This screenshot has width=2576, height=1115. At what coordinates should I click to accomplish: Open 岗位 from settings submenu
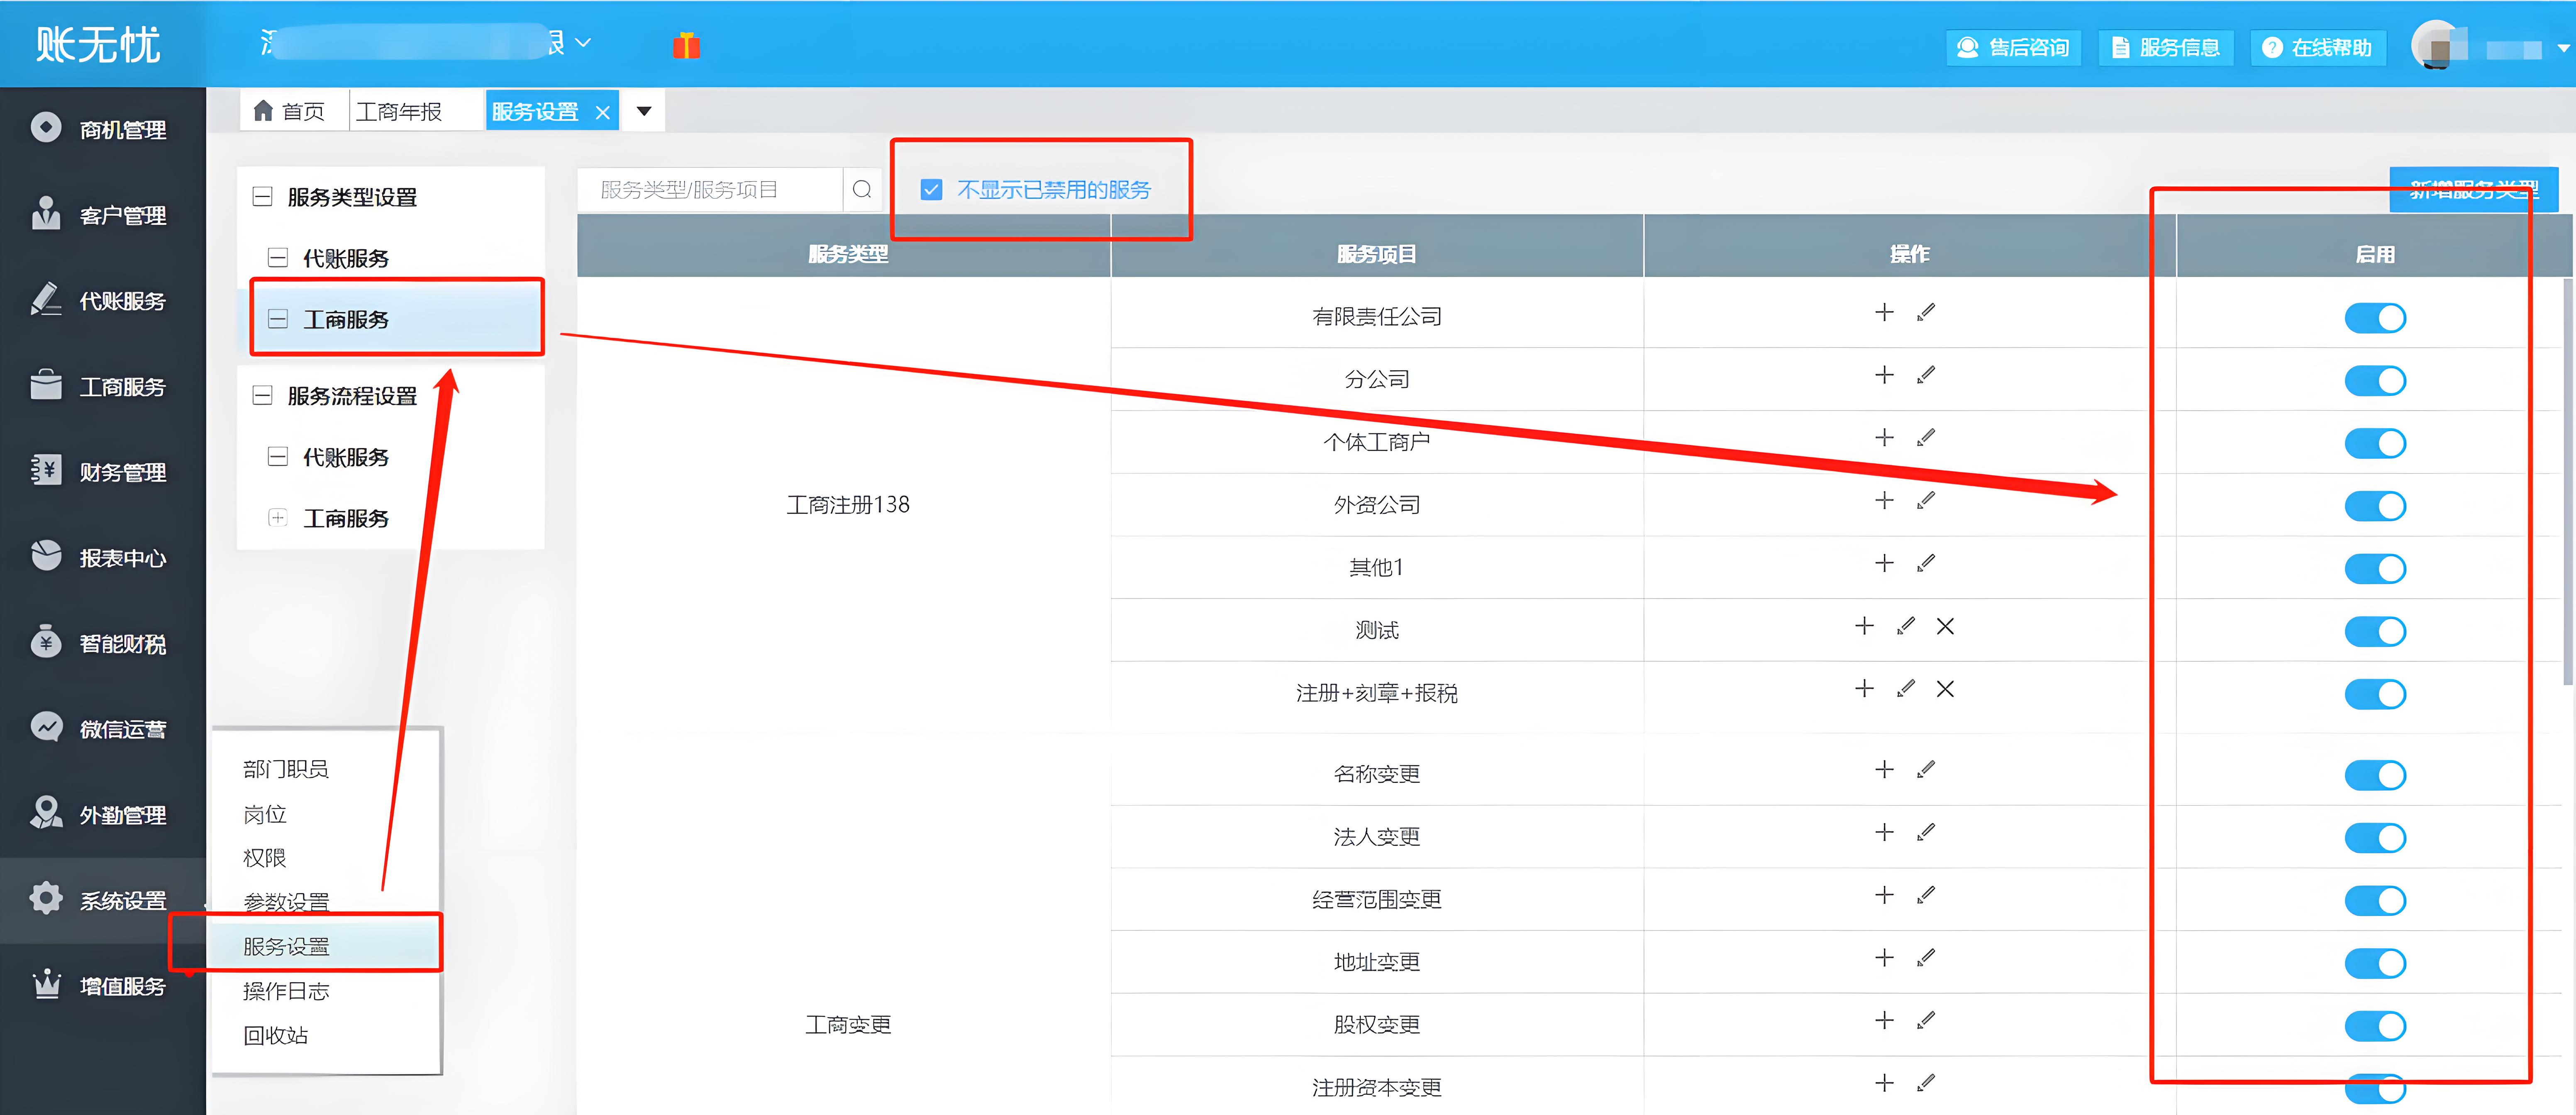coord(265,814)
